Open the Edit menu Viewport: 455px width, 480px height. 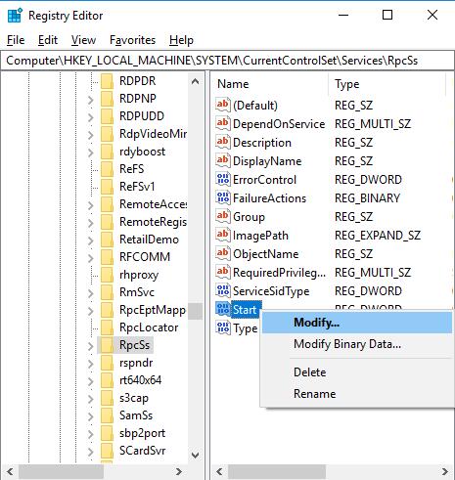click(48, 40)
